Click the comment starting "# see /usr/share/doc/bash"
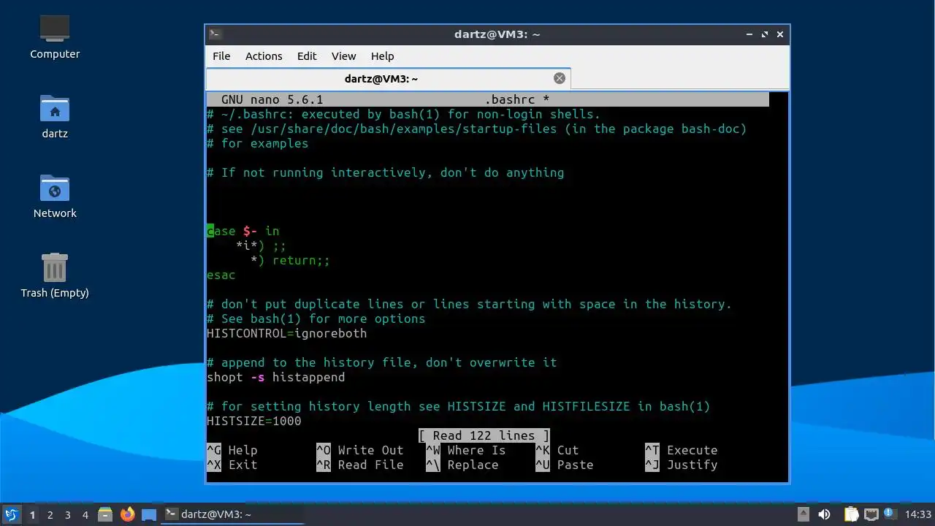The width and height of the screenshot is (935, 526). [477, 129]
